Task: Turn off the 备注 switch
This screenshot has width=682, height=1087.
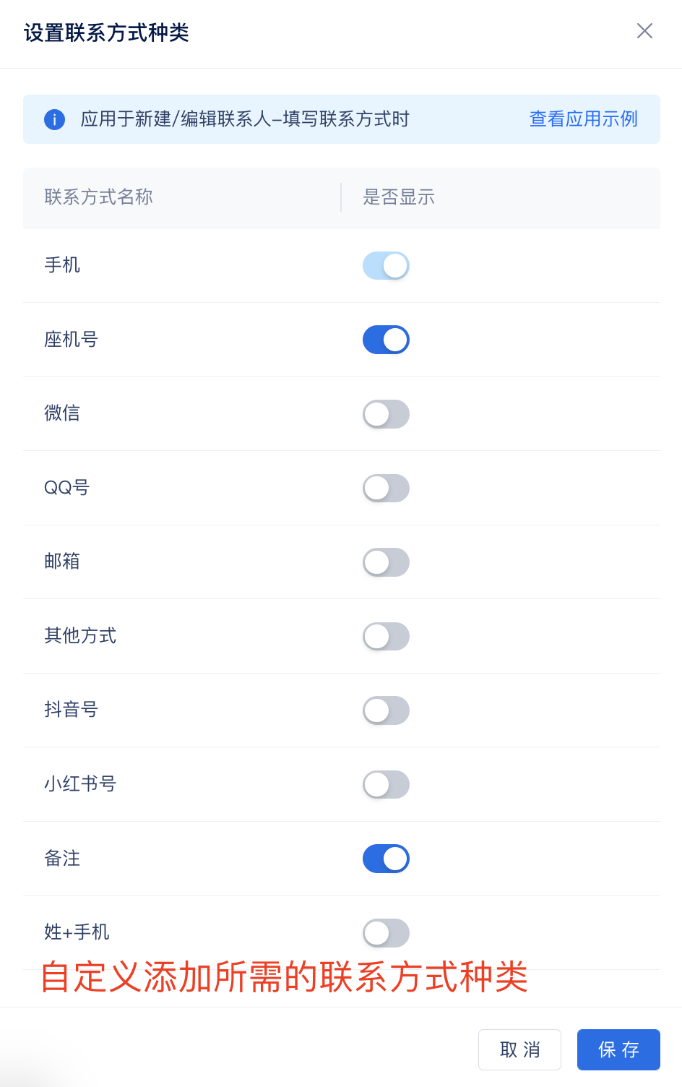Action: [x=386, y=859]
